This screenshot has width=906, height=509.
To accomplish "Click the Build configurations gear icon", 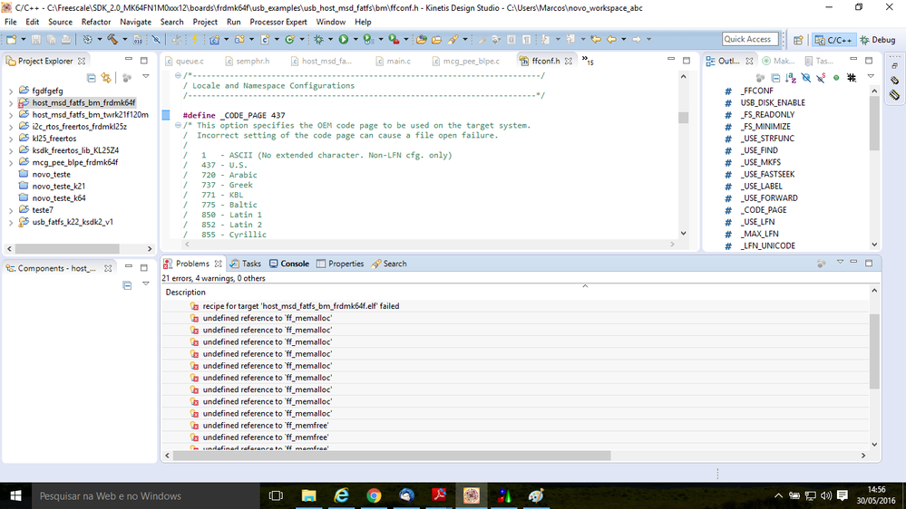I will coord(87,39).
